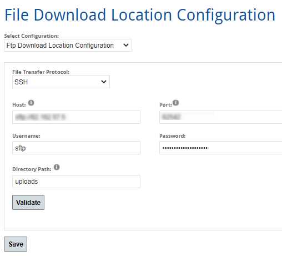Click the Host field info icon
Image resolution: width=282 pixels, height=256 pixels.
pos(31,103)
